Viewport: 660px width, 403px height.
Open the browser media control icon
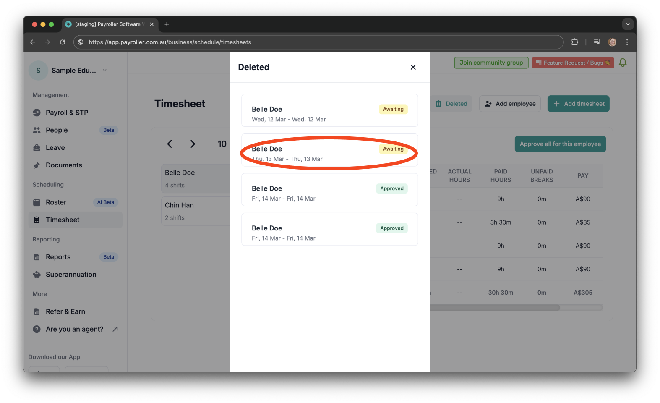point(597,42)
